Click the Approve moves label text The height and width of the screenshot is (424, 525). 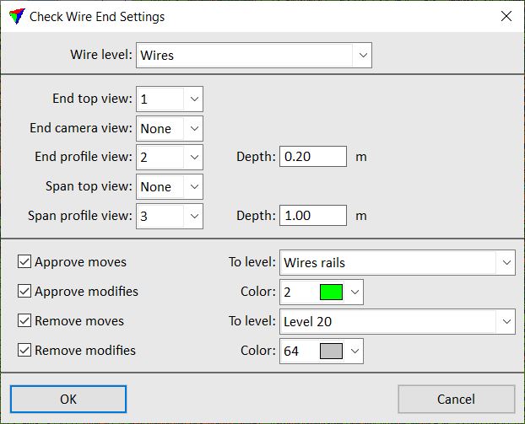click(81, 262)
